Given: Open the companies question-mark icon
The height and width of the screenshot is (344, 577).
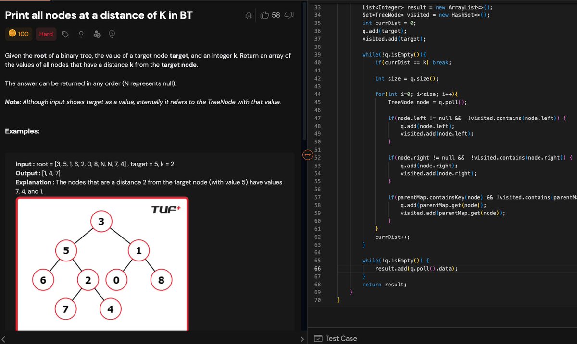Looking at the screenshot, I should coord(97,34).
